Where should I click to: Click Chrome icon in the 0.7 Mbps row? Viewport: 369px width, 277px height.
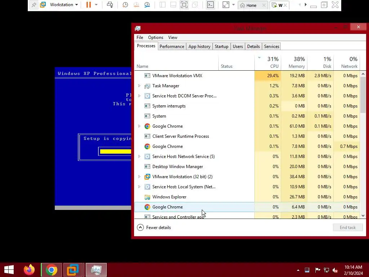[x=147, y=146]
